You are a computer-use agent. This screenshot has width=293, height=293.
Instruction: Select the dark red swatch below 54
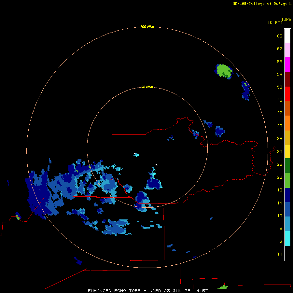click(x=287, y=79)
